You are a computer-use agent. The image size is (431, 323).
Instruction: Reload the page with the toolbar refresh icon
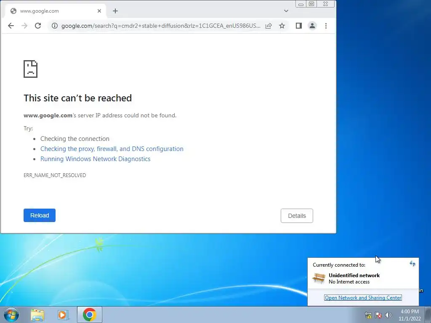(x=38, y=26)
